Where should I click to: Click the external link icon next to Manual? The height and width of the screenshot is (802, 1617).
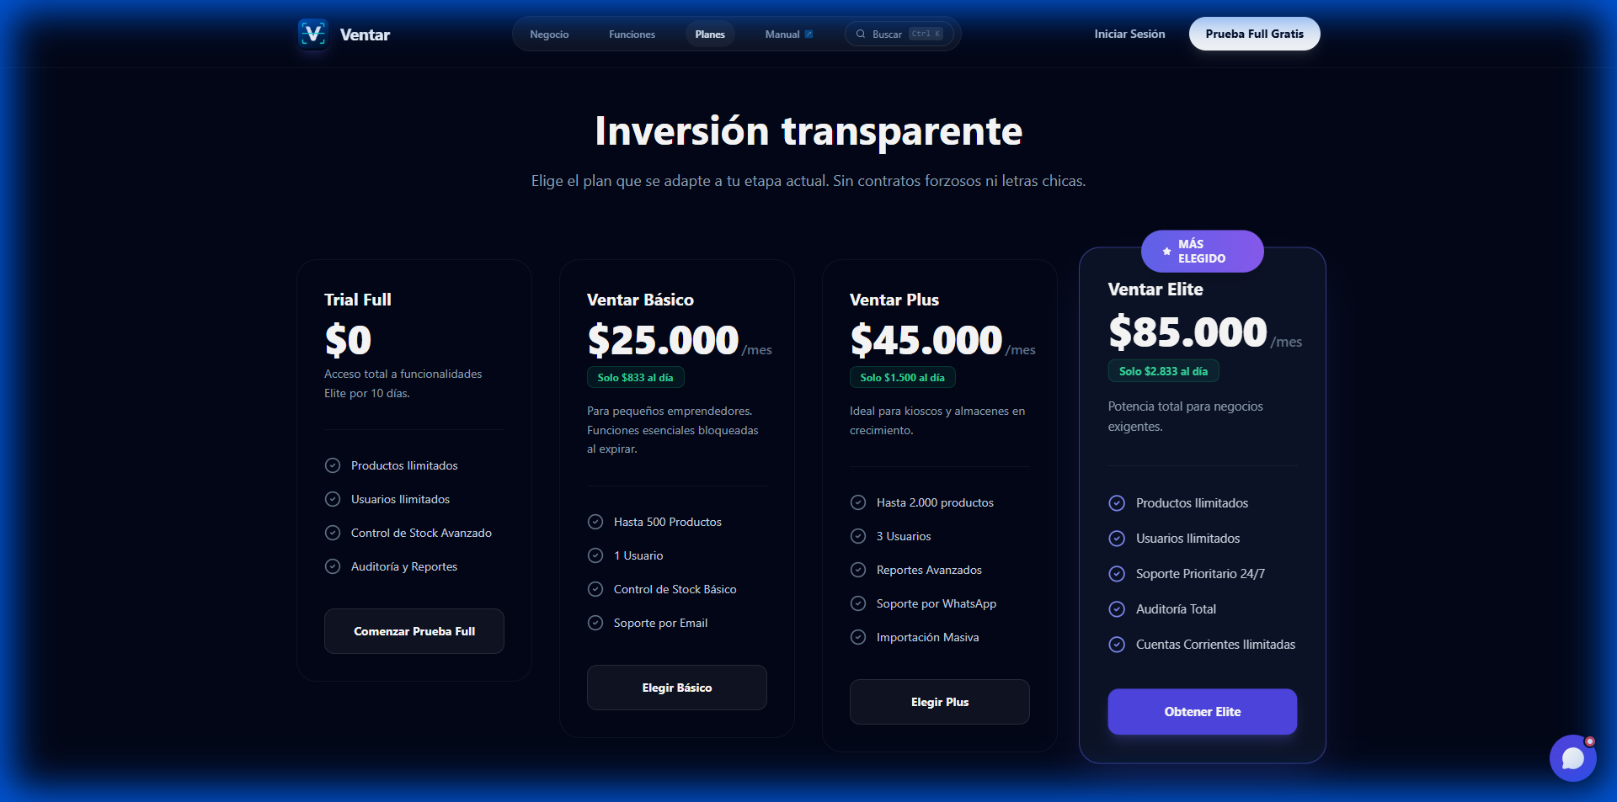pos(808,34)
